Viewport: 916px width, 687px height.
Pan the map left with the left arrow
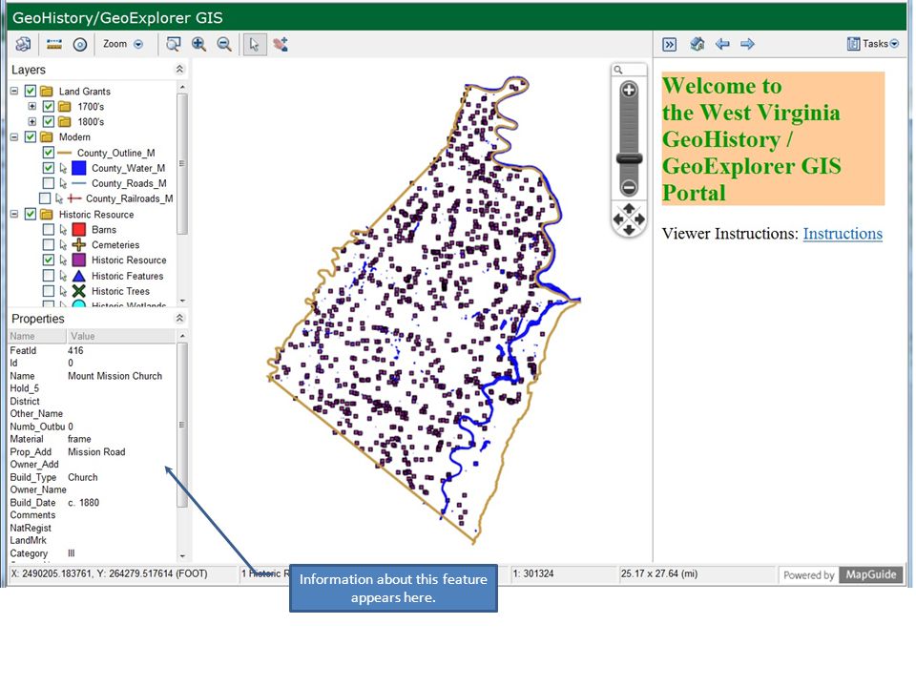[x=618, y=219]
